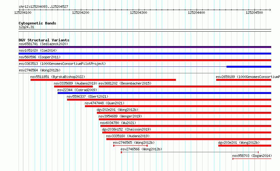Screen dimensions: 280x171
Task: Click nsv3335689 (Audano2019) label
Action: (76, 83)
